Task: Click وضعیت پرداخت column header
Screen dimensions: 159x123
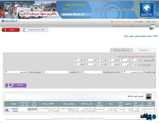Action: [69, 104]
